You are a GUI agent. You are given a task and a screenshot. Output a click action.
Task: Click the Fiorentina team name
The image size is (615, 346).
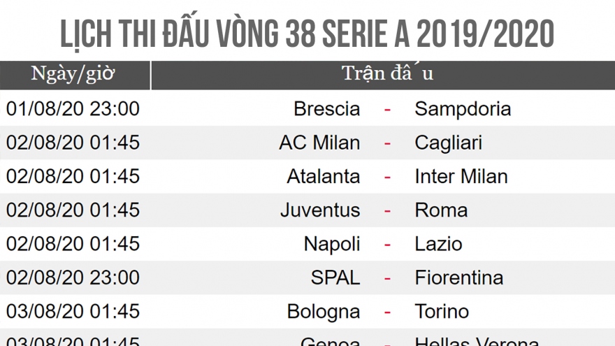(458, 277)
